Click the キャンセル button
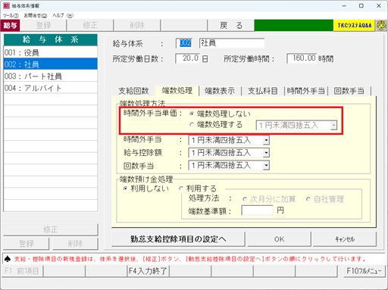Screen dimensions: 388x290 coord(345,239)
